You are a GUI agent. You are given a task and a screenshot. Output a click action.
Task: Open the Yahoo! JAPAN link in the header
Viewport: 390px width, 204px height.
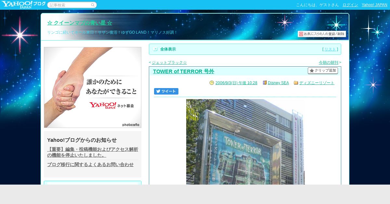coord(374,5)
